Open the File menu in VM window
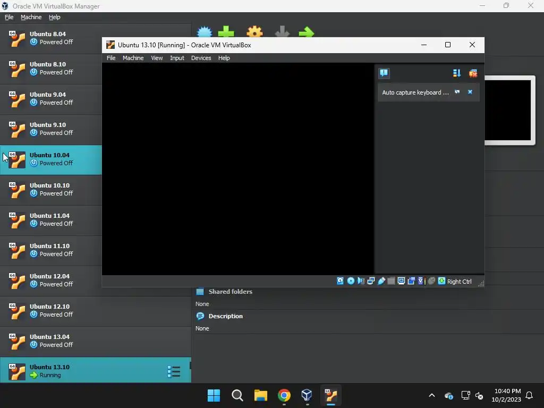This screenshot has width=544, height=408. [x=111, y=58]
